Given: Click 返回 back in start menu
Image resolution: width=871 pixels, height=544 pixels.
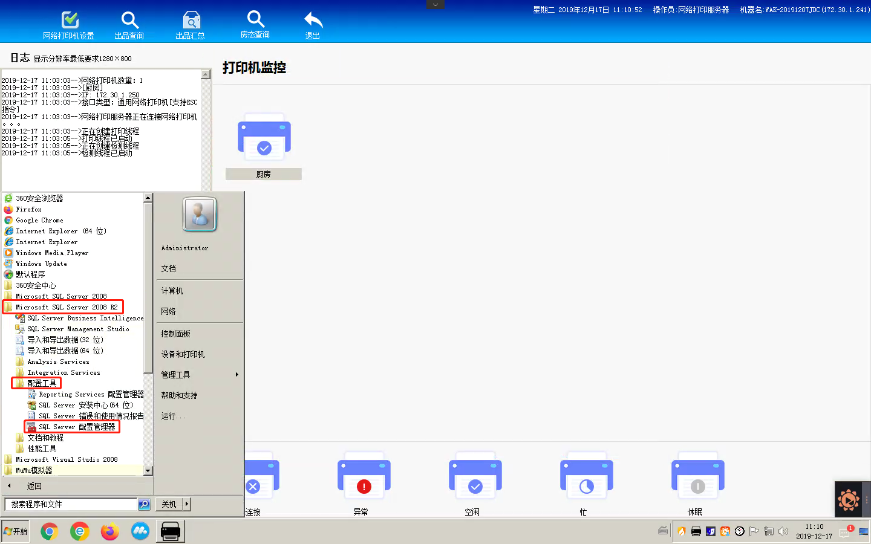Looking at the screenshot, I should 34,486.
